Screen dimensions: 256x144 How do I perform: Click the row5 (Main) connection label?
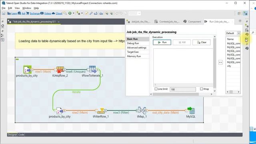tap(43, 72)
